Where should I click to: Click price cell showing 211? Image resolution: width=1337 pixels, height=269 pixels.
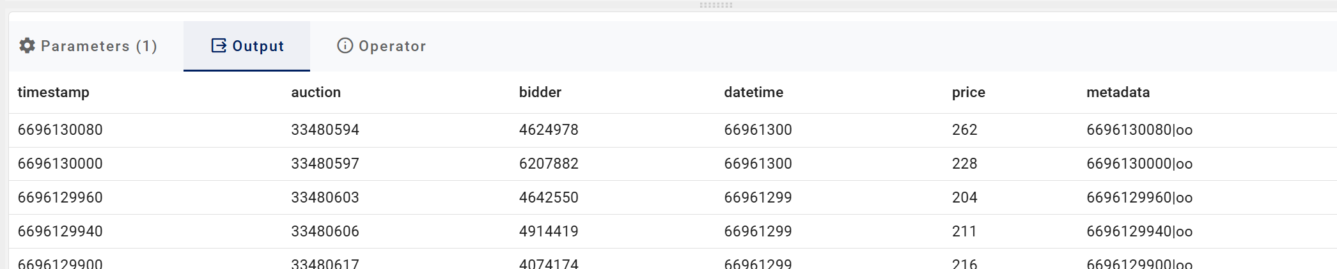tap(964, 232)
